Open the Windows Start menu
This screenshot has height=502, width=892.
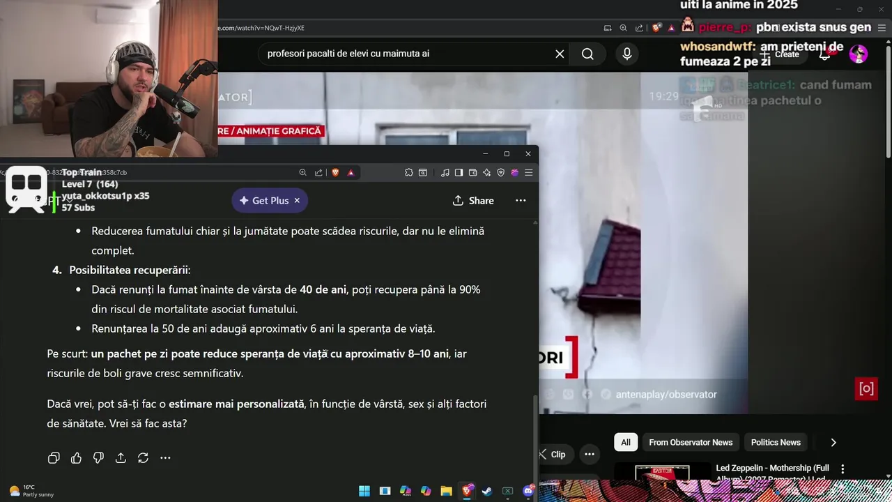[364, 491]
